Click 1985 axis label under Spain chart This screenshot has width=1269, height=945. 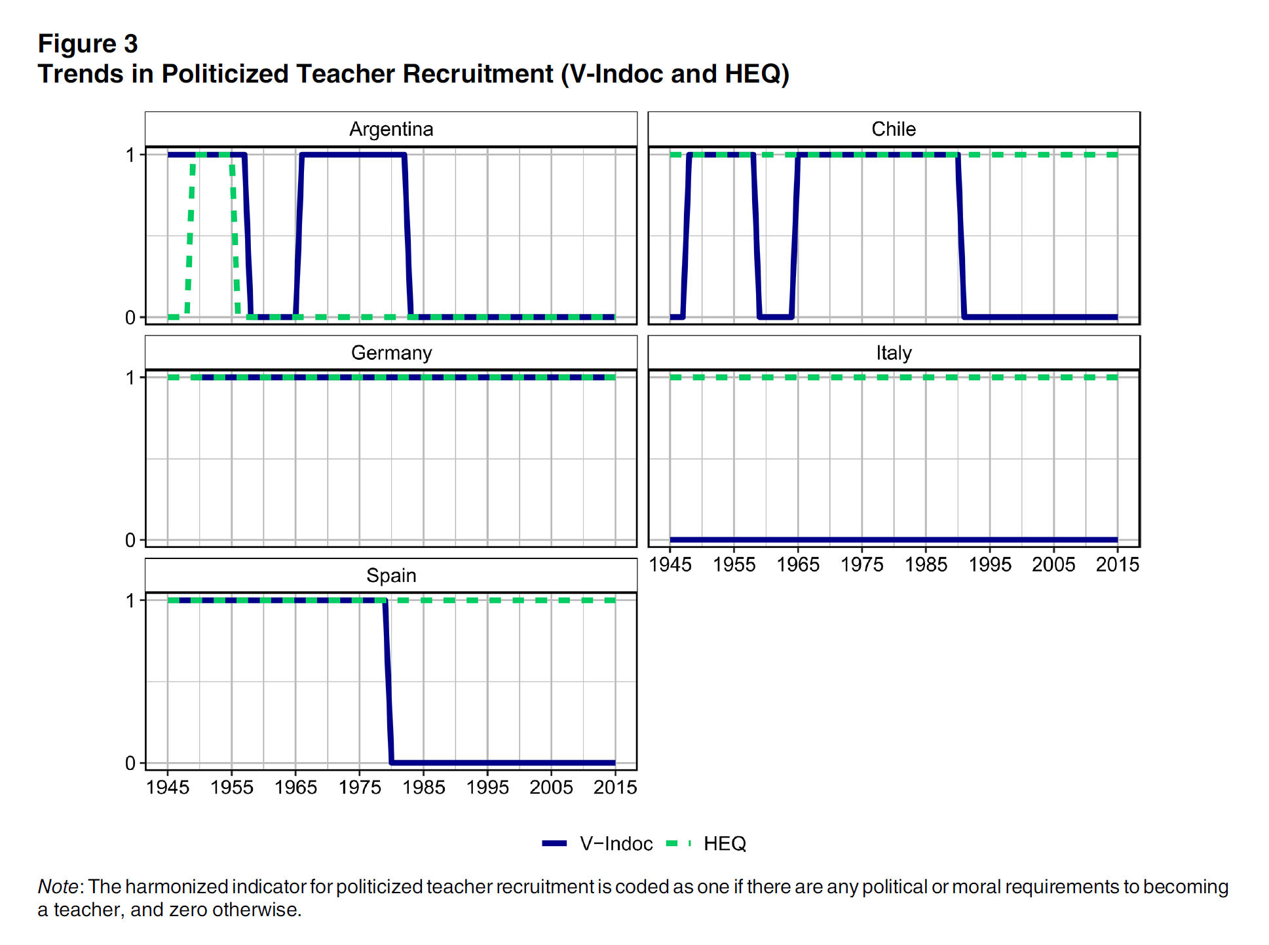[x=423, y=787]
